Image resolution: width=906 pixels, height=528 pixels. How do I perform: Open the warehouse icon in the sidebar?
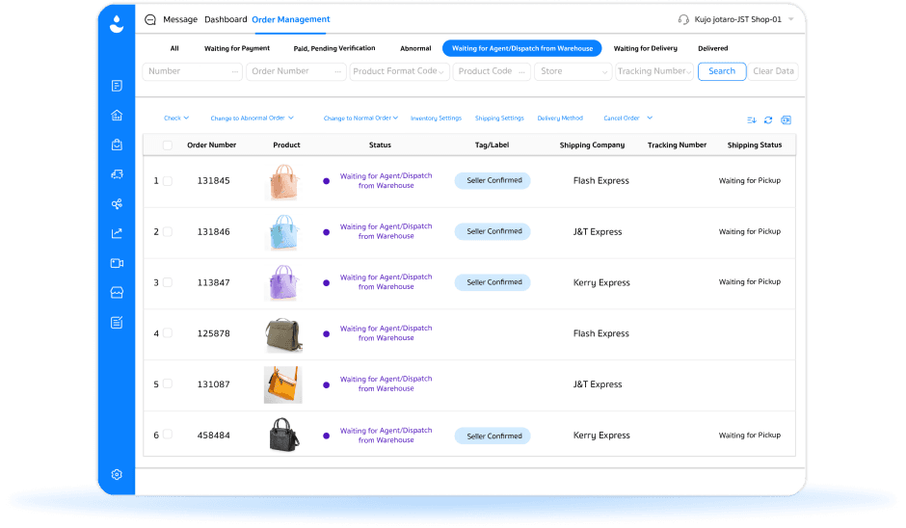click(x=117, y=116)
